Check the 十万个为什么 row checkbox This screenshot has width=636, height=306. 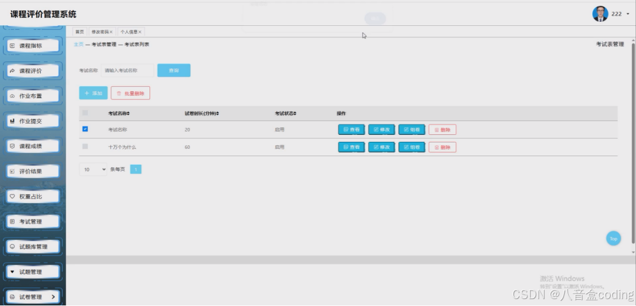click(85, 146)
